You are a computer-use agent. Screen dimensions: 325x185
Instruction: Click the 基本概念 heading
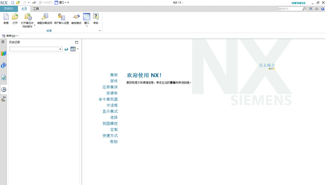(x=267, y=65)
